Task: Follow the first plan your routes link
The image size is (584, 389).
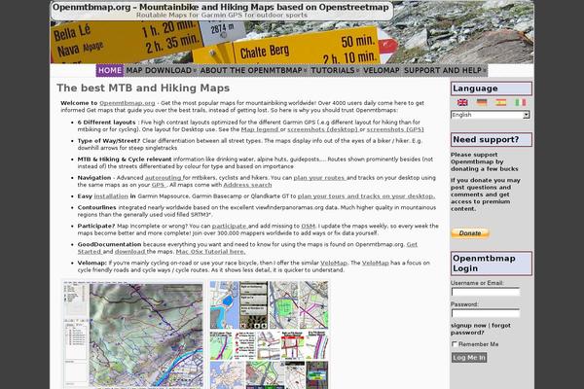Action: click(x=319, y=178)
